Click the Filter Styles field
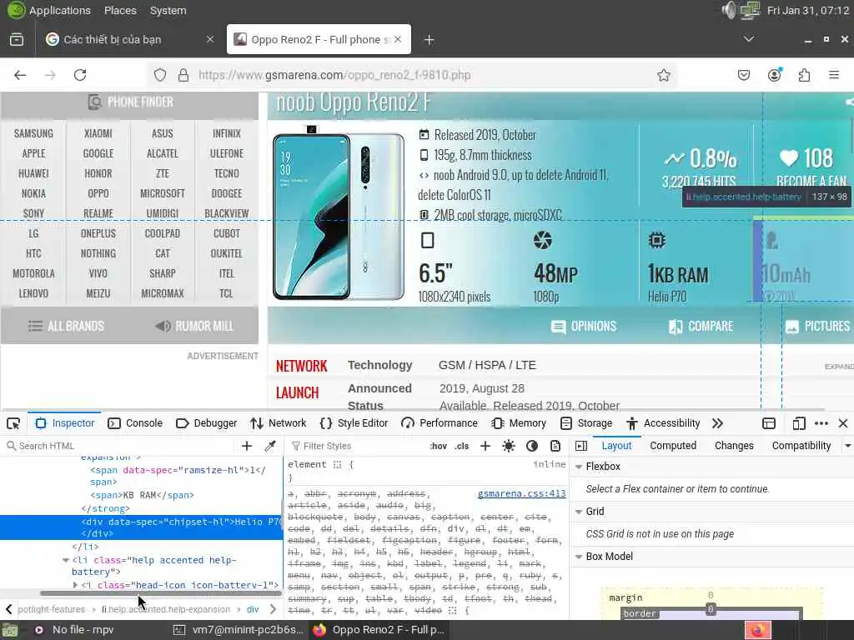Viewport: 854px width, 640px height. (357, 446)
